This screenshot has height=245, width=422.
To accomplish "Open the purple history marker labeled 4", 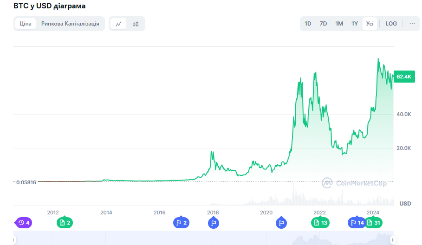I will coord(23,223).
